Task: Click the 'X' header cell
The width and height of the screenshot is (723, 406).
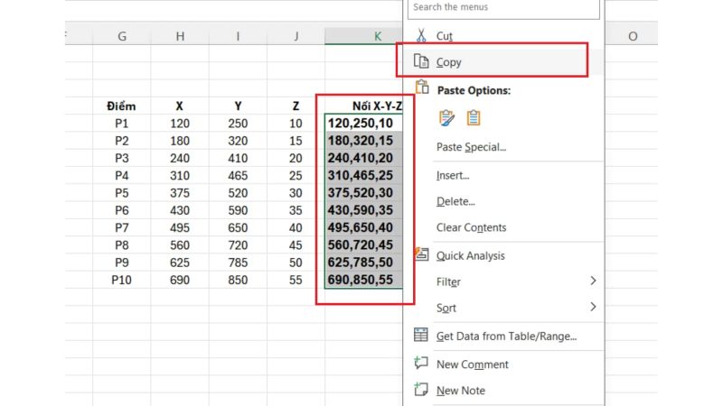Action: click(x=179, y=106)
